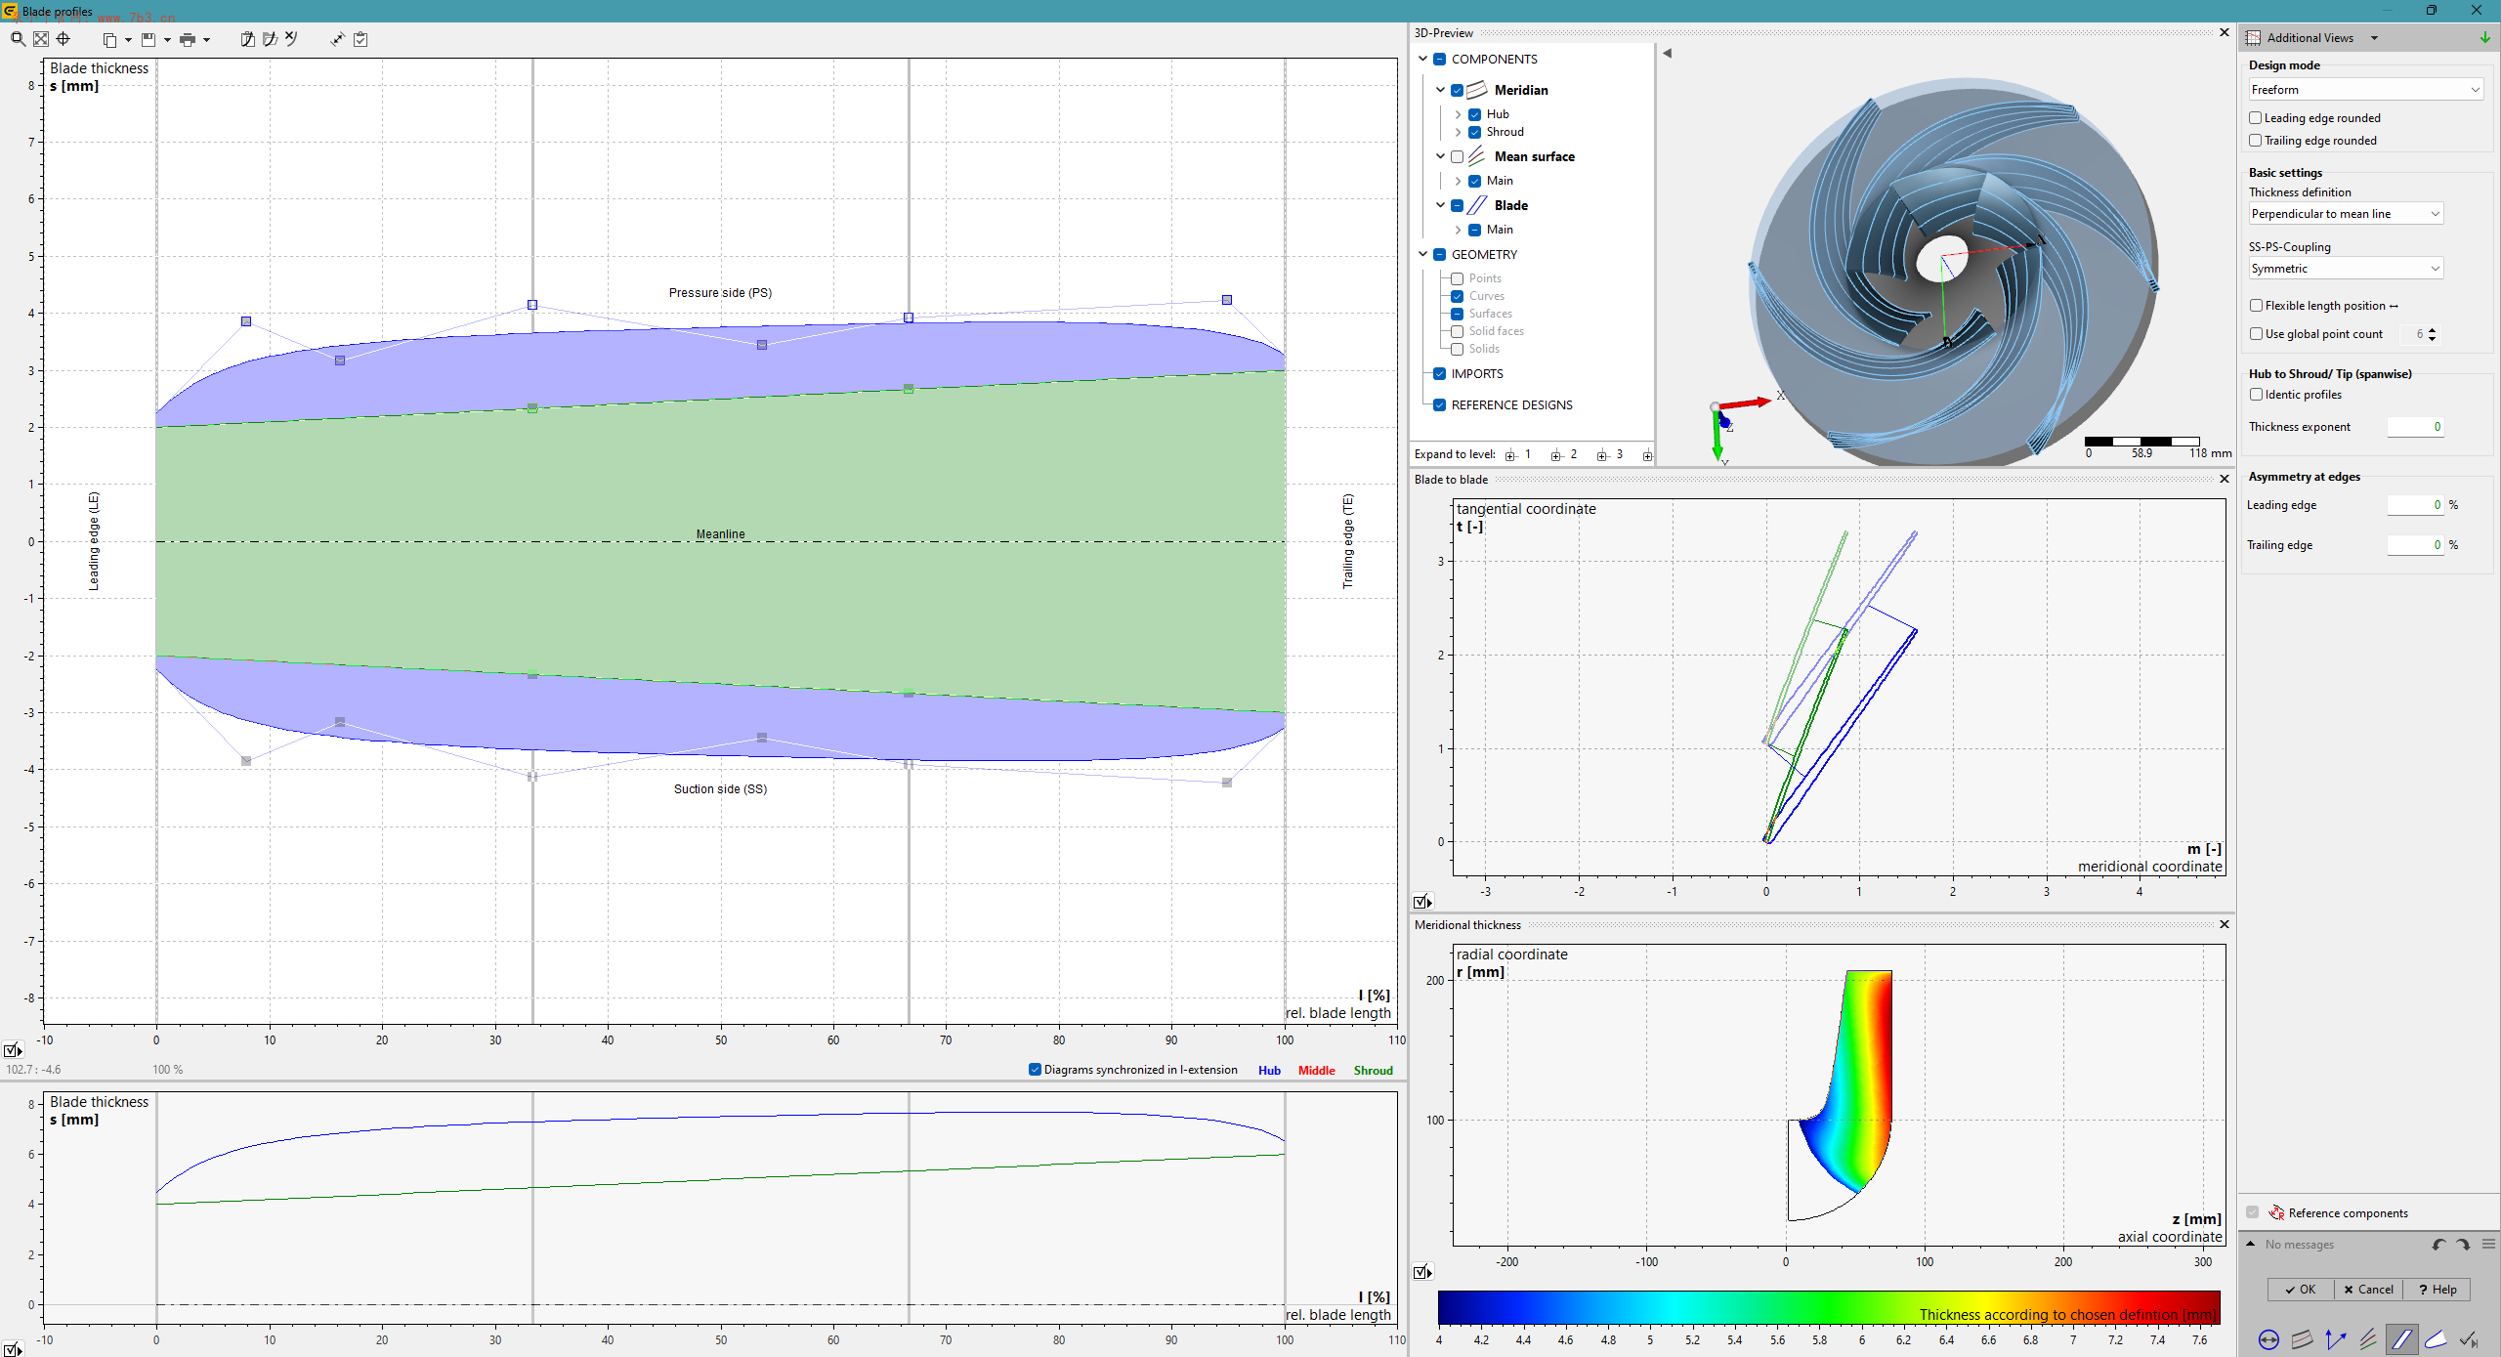Click the clipboard checkmark configuration icon

click(x=360, y=40)
